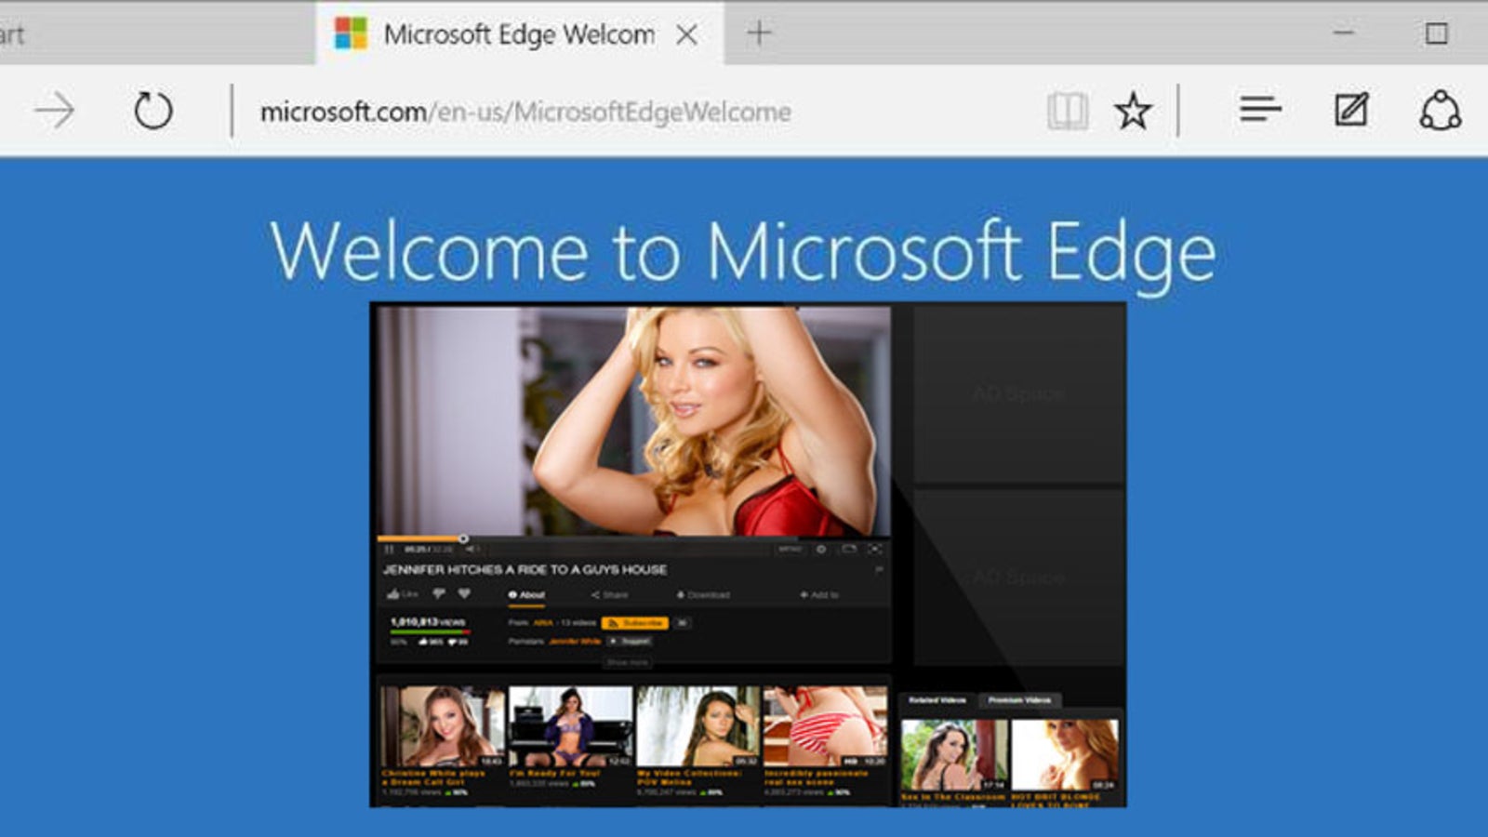This screenshot has width=1488, height=837.
Task: Open the Download option under video
Action: click(703, 595)
